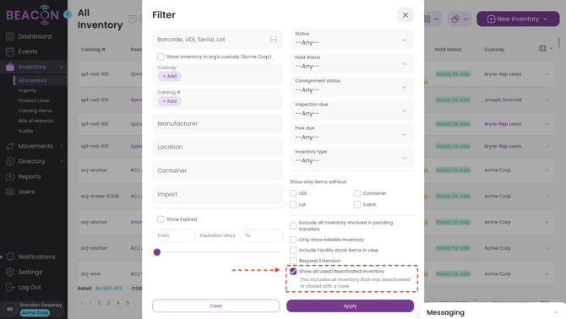
Task: Click the Clear button
Action: (216, 305)
